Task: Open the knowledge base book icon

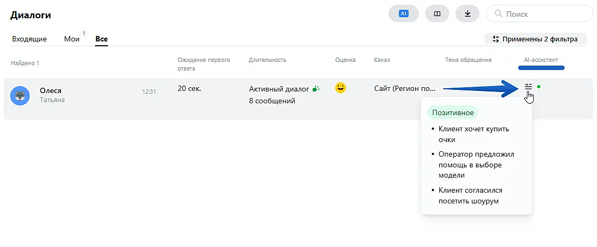Action: point(437,14)
